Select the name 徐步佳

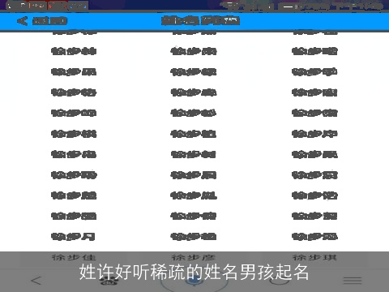pos(74,257)
